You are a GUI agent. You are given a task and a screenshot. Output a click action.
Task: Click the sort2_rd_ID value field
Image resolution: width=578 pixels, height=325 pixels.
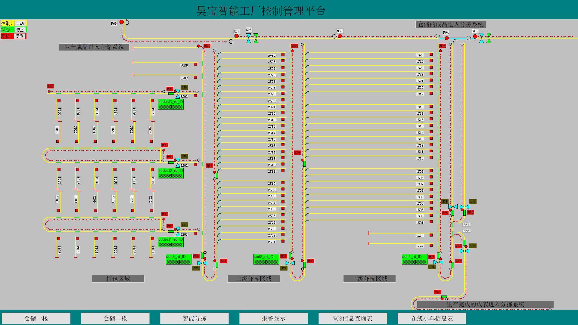click(x=266, y=262)
